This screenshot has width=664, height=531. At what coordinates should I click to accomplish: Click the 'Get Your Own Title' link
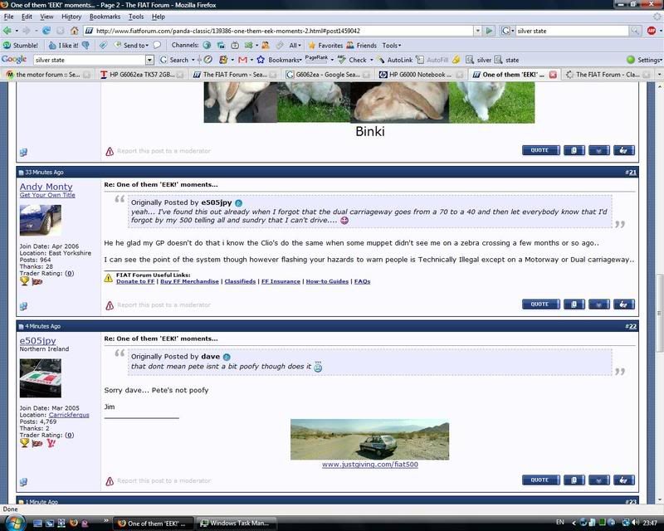[x=47, y=195]
